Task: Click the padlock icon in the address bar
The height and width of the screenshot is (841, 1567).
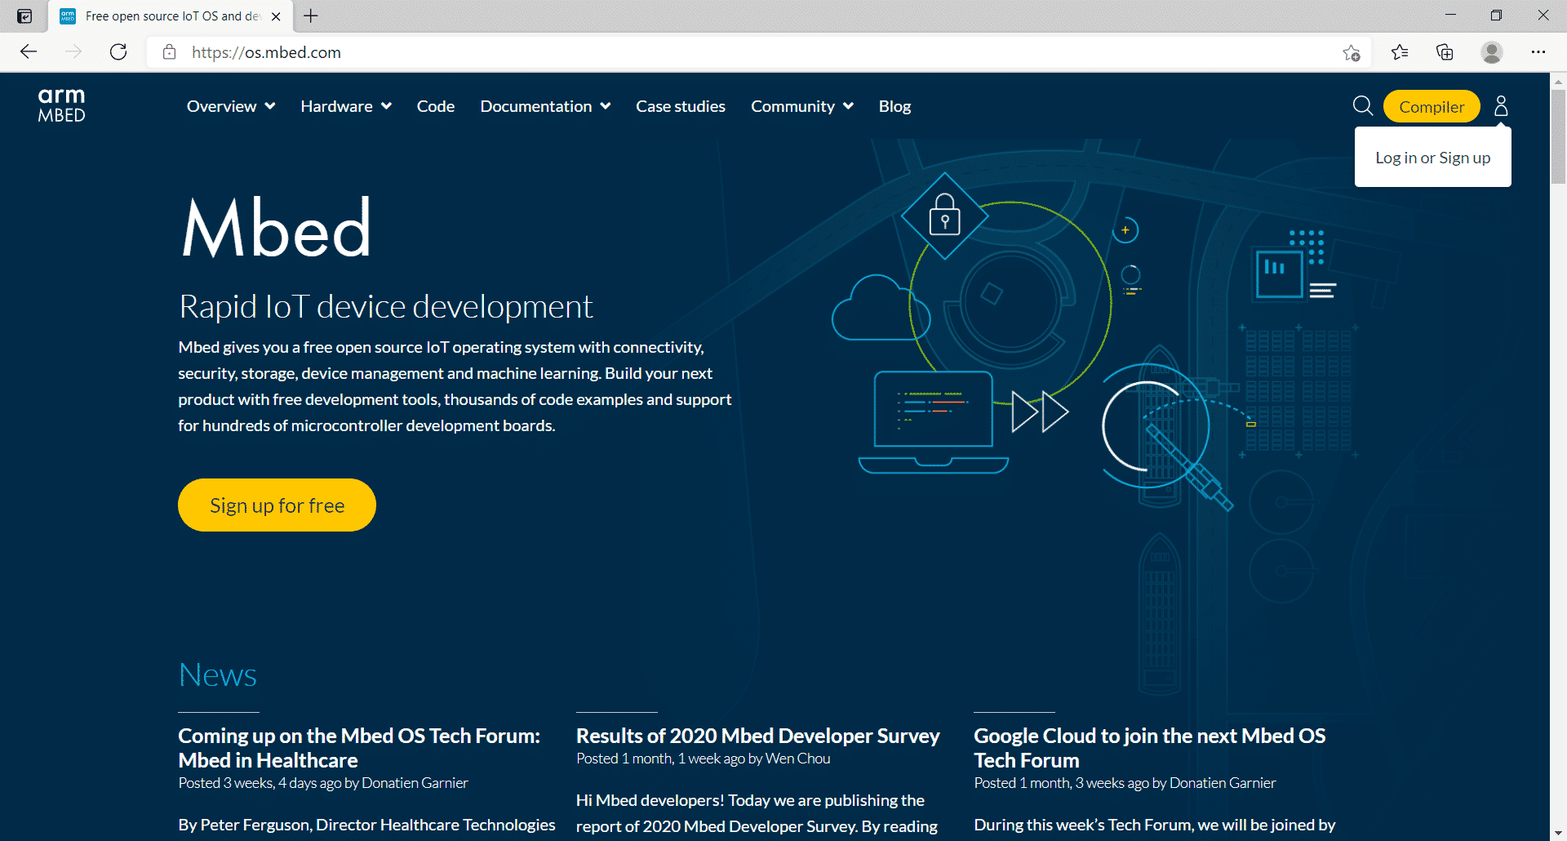Action: [169, 51]
